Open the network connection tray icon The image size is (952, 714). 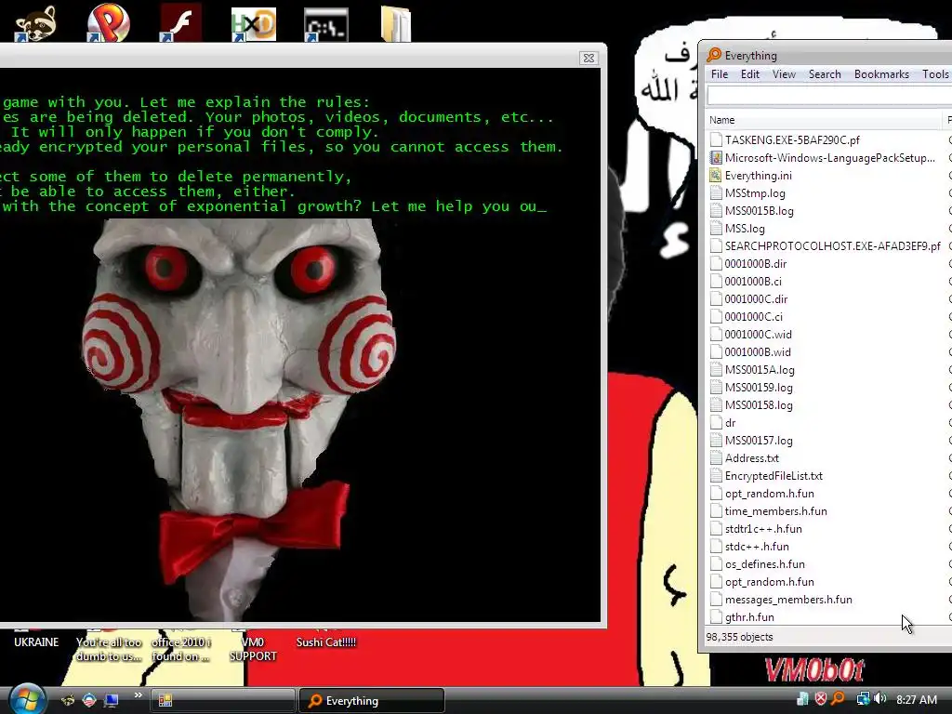[x=862, y=699]
